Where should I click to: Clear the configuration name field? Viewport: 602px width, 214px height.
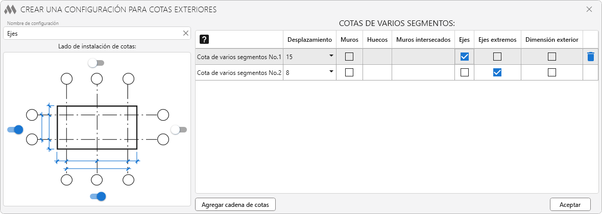coord(186,33)
